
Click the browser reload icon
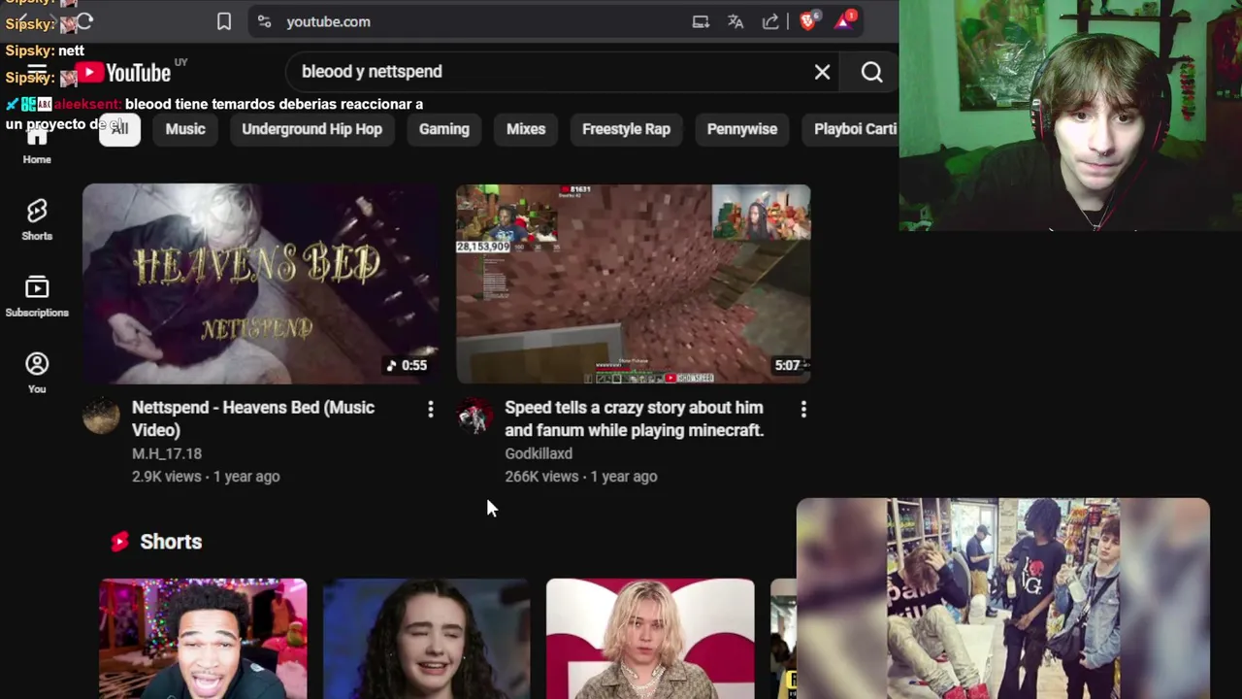click(84, 21)
